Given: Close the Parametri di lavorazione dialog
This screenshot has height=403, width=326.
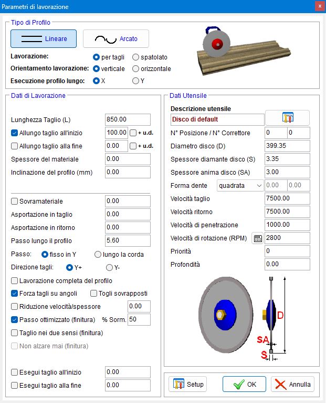Looking at the screenshot, I should [320, 6].
